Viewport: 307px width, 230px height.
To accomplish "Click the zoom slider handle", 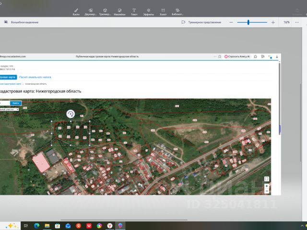I will tap(248, 22).
